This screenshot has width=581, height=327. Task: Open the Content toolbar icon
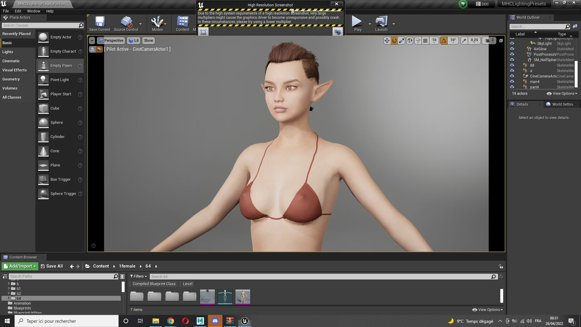(x=182, y=24)
